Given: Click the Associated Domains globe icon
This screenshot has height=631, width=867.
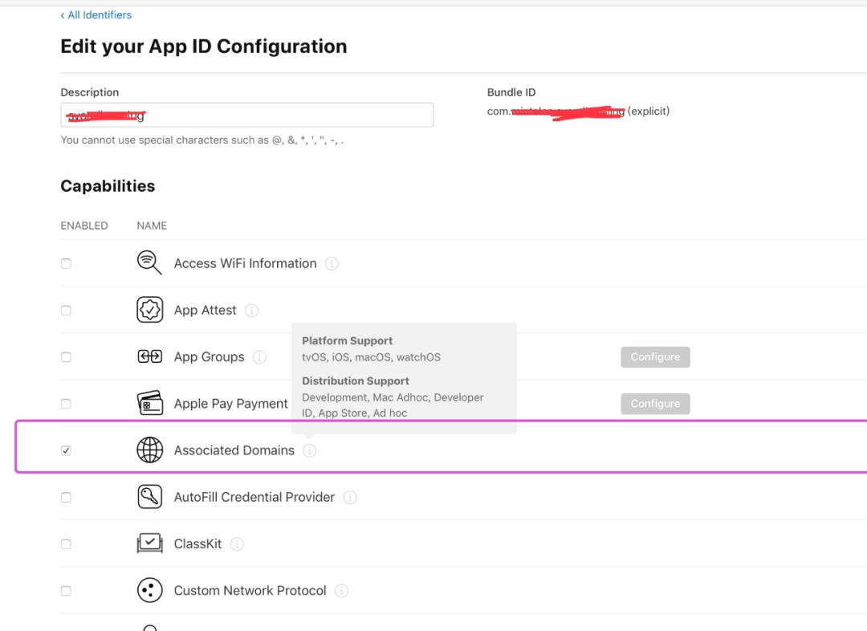Looking at the screenshot, I should [x=149, y=450].
